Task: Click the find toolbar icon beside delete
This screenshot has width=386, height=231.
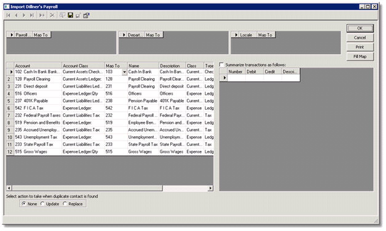Action: (62, 15)
